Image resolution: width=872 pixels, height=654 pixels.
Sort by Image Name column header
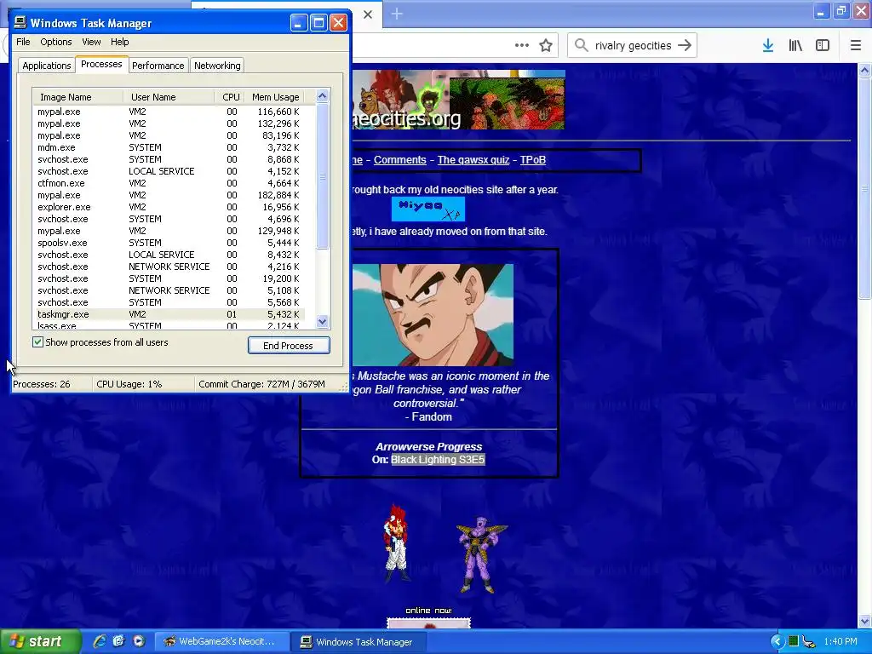pos(77,97)
